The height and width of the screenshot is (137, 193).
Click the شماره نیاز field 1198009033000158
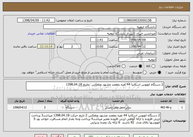tap(137, 20)
